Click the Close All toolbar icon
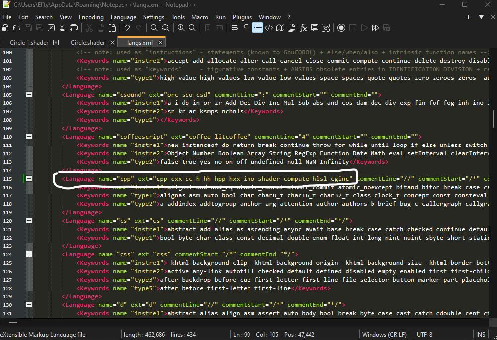Viewport: 497px width, 340px height. [x=62, y=28]
